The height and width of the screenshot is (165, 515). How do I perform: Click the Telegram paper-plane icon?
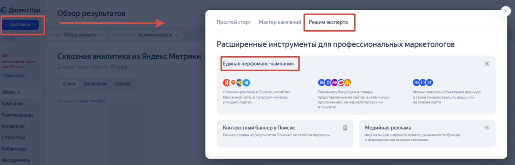coord(246,82)
